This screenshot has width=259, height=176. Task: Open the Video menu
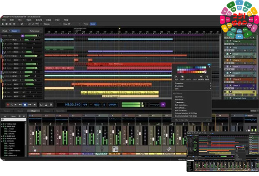pos(48,20)
